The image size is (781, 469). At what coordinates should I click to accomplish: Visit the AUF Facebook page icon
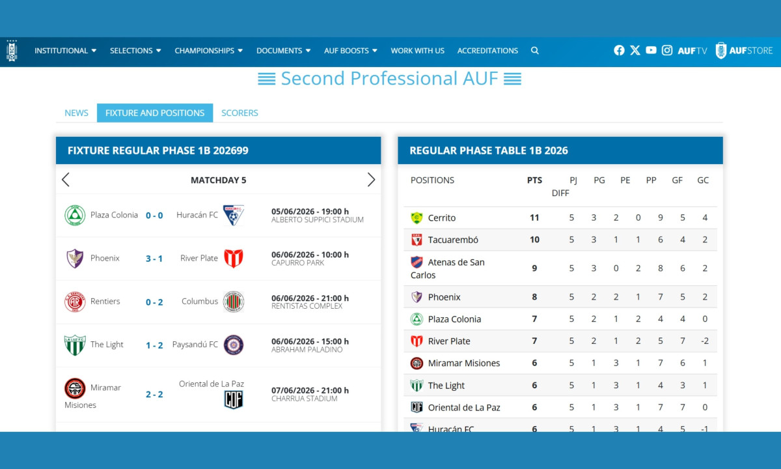[619, 50]
